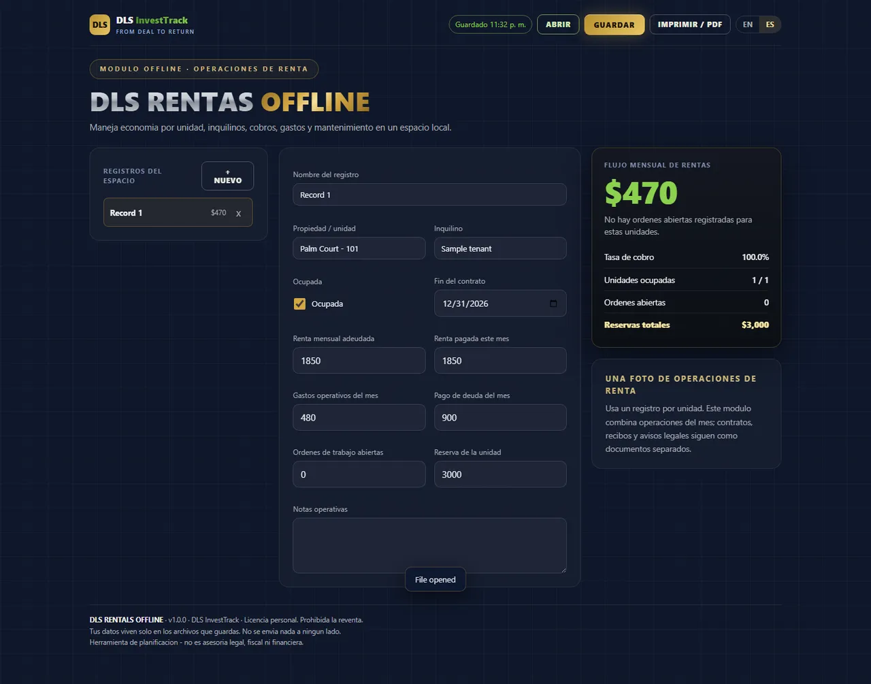Click the Nombre del registro field
The image size is (871, 684).
(429, 195)
